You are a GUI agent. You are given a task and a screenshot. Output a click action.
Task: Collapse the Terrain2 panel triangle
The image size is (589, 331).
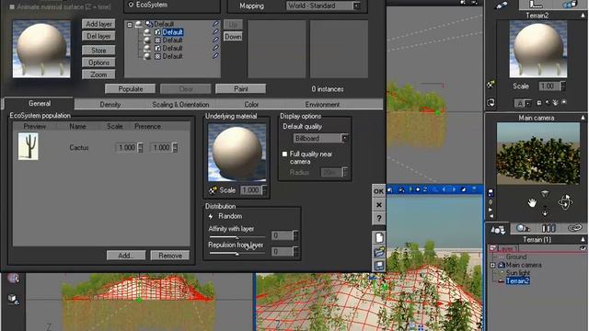click(583, 16)
